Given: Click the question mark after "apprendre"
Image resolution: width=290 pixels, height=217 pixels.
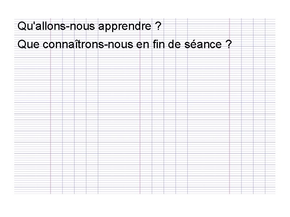Looking at the screenshot, I should click(159, 26).
